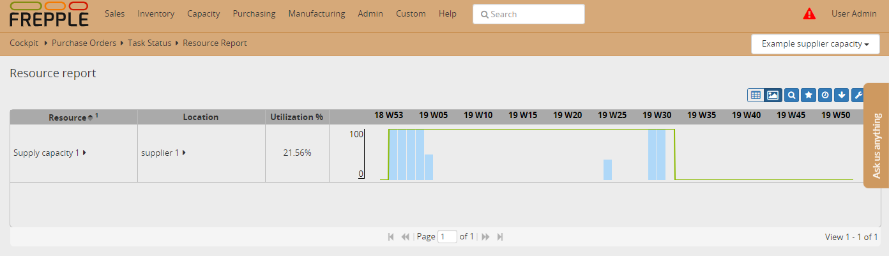Expand Supply capacity 1 context arrow
889x256 pixels.
tap(84, 153)
